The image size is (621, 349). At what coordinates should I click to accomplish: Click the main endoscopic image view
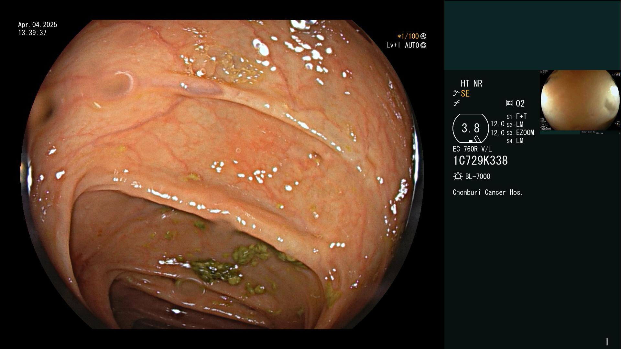click(222, 174)
